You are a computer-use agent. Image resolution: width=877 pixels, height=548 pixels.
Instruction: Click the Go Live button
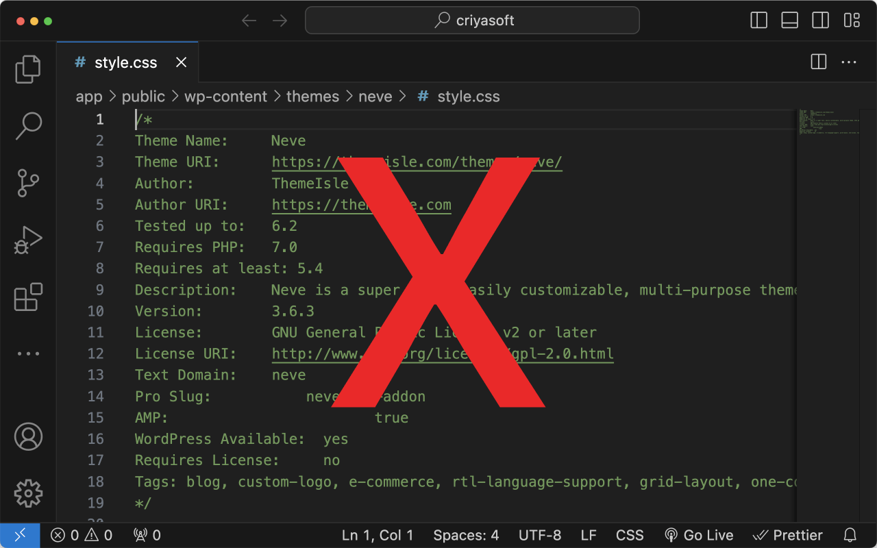click(699, 535)
